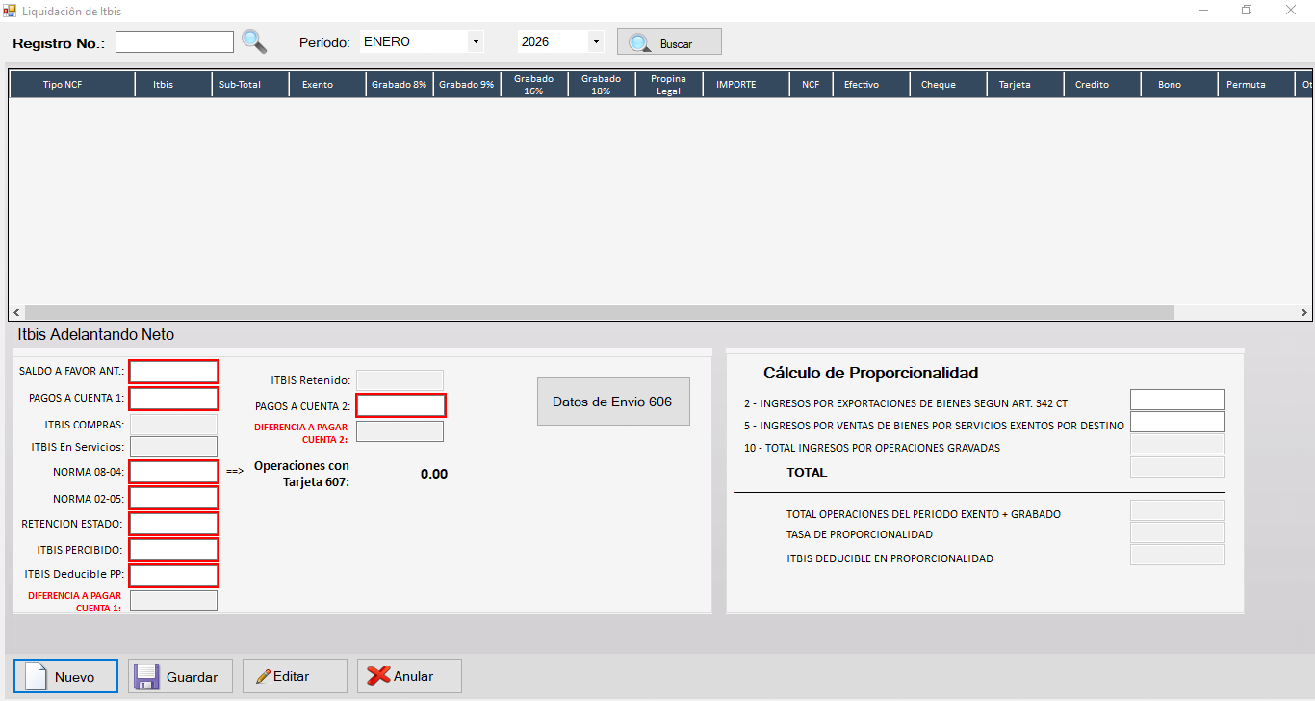Click the Sub-Total column header
Screen dimensions: 1315x701
point(250,85)
